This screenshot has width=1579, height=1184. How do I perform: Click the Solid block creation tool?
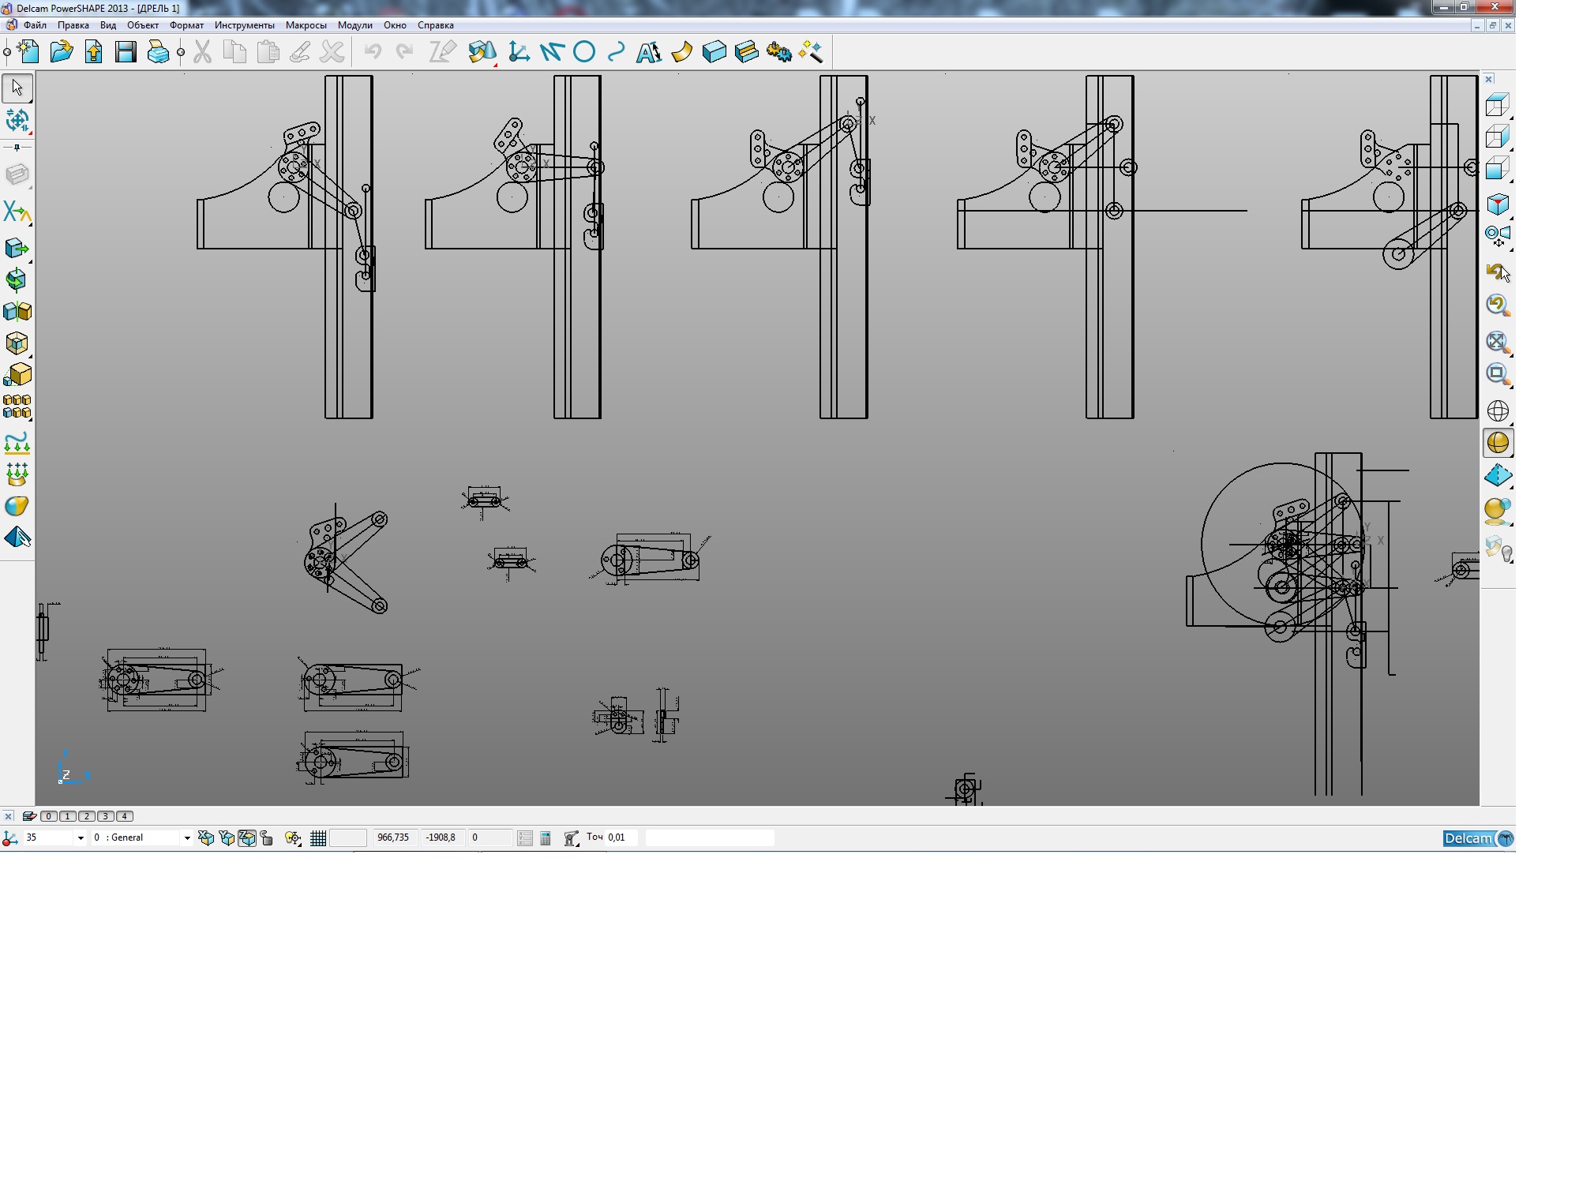click(714, 53)
